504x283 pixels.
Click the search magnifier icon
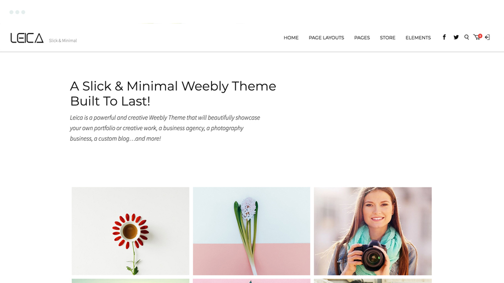[x=466, y=37]
